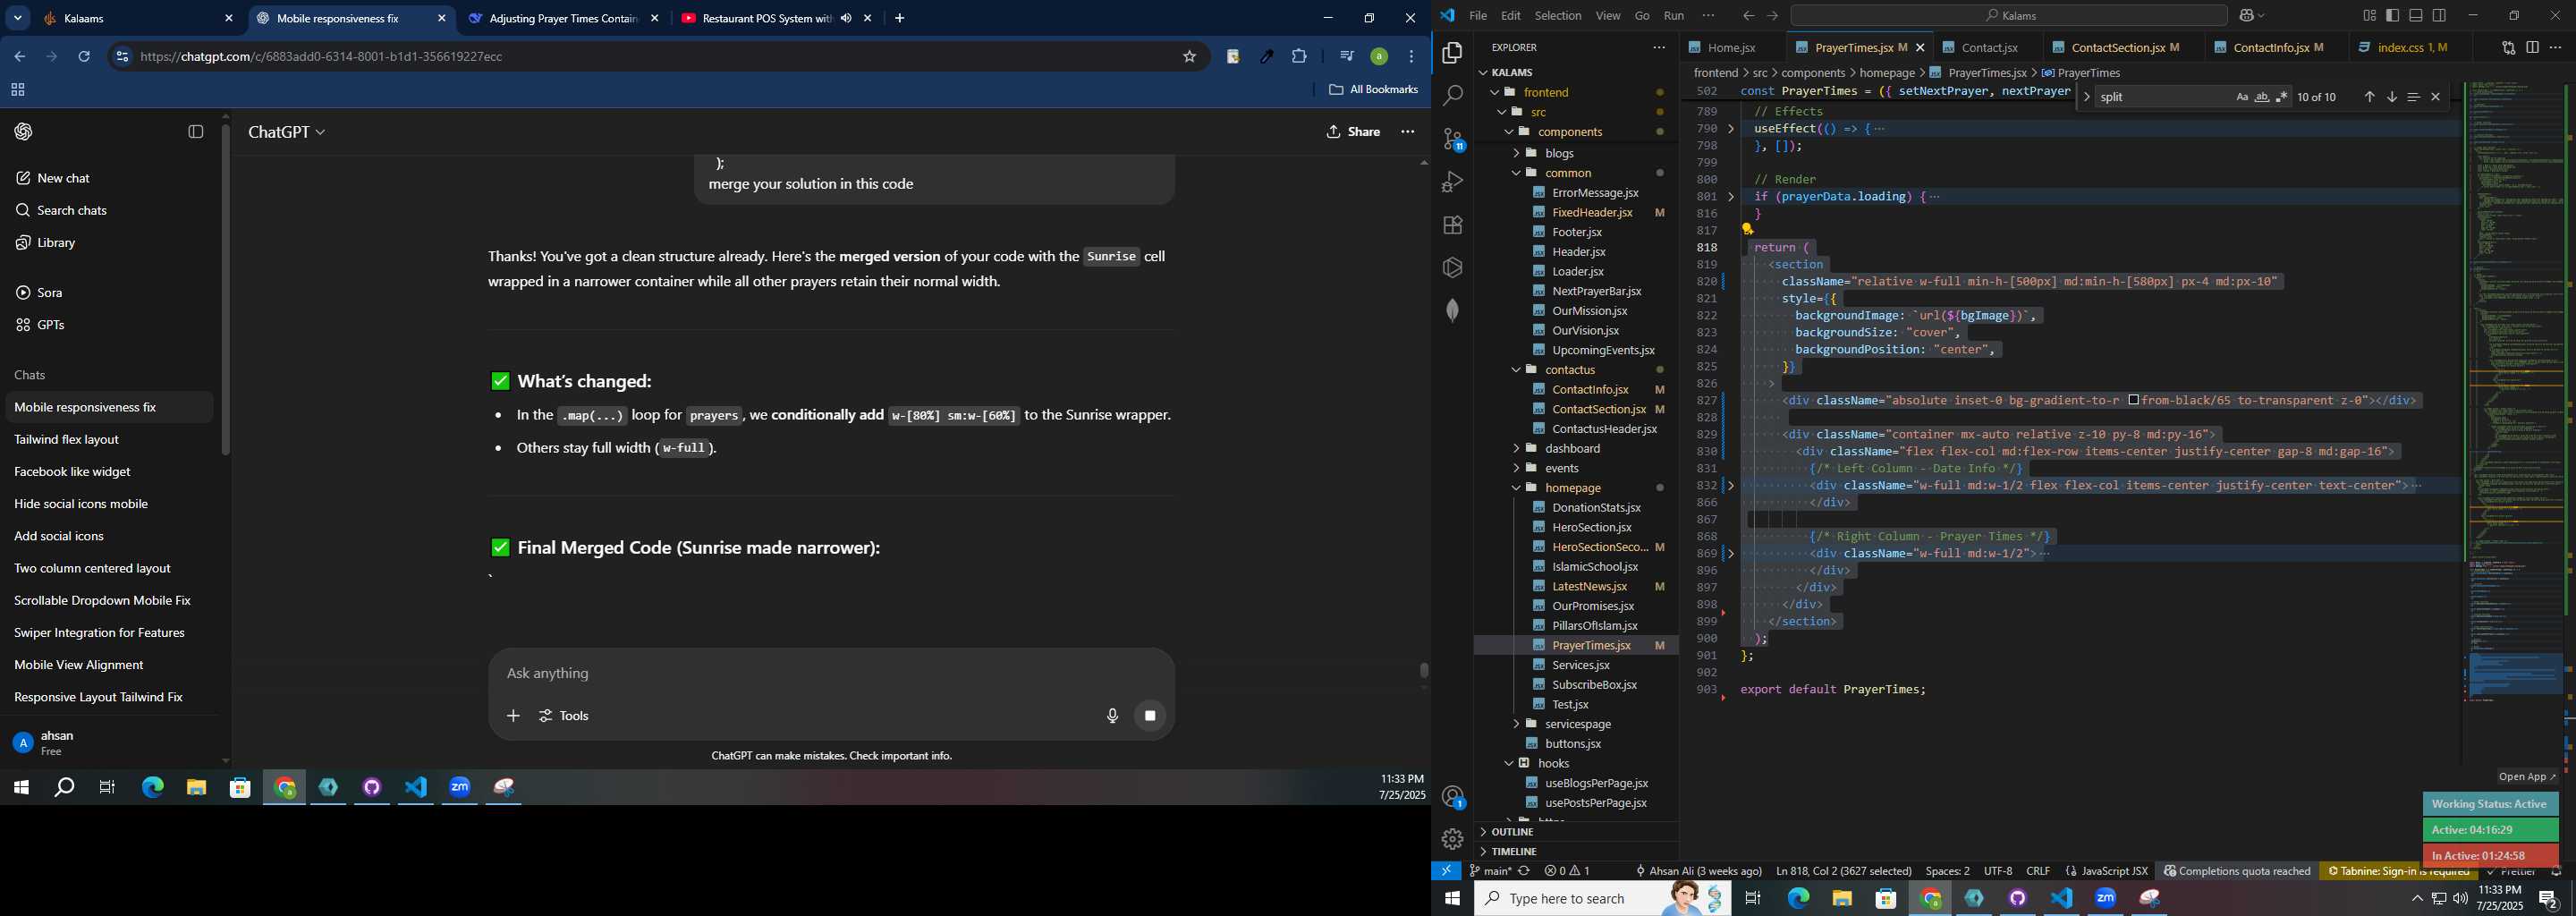This screenshot has height=916, width=2576.
Task: Close the VS Code find widget
Action: point(2436,97)
